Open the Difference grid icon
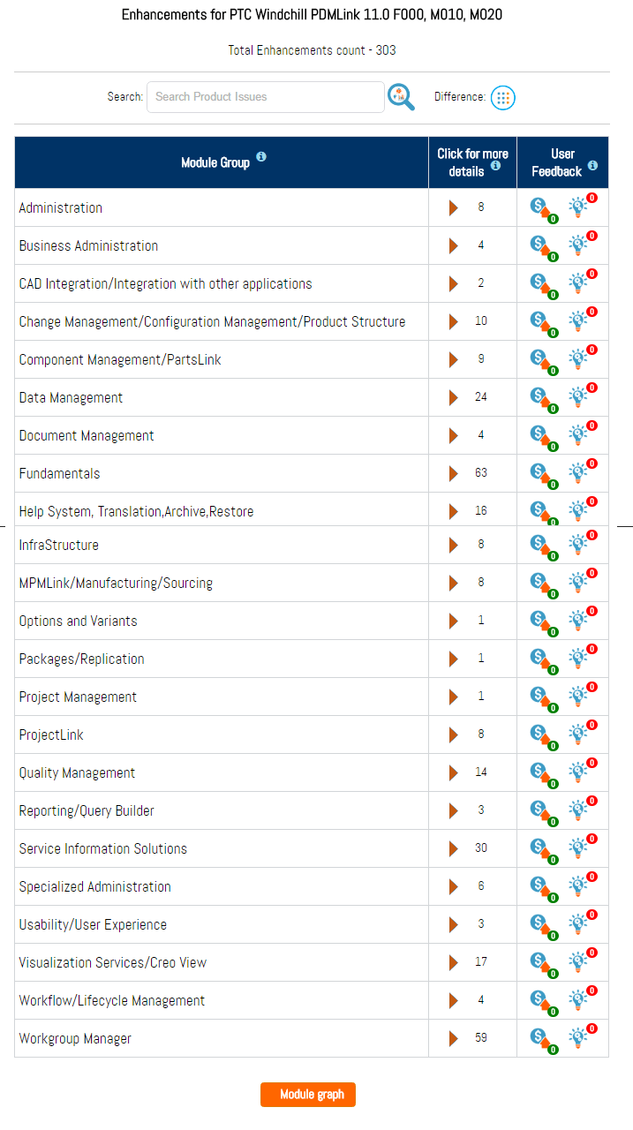Image resolution: width=633 pixels, height=1130 pixels. pos(502,97)
